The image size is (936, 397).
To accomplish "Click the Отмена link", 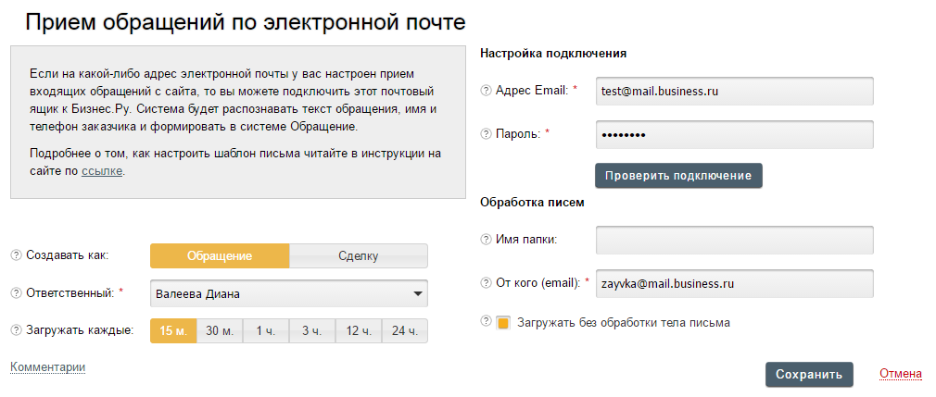I will [x=900, y=374].
